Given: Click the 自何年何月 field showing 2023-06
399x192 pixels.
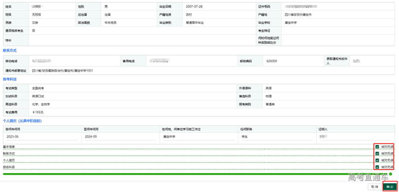Looking at the screenshot, I should tap(41, 137).
